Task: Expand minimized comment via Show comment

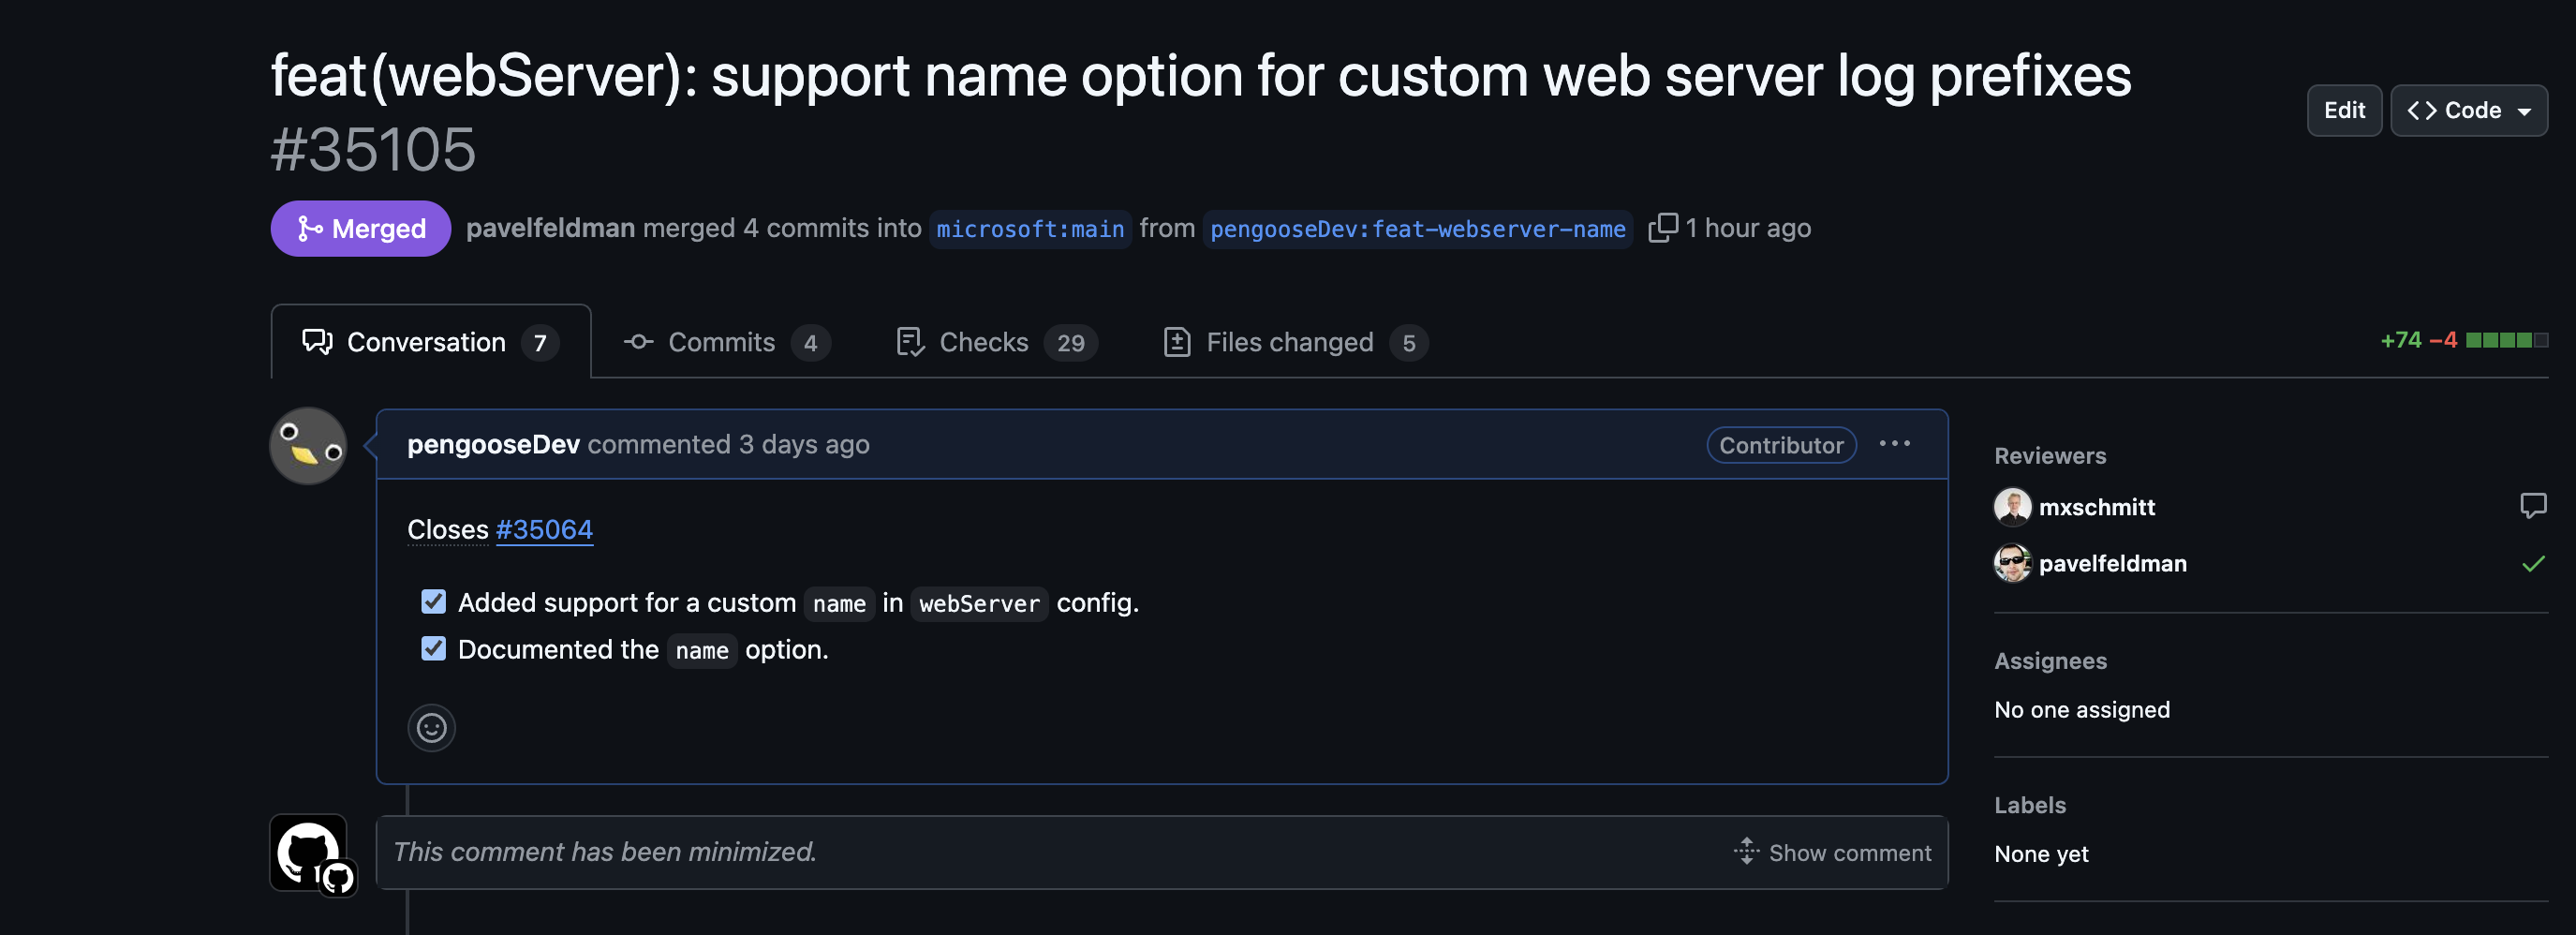Action: coord(1833,853)
